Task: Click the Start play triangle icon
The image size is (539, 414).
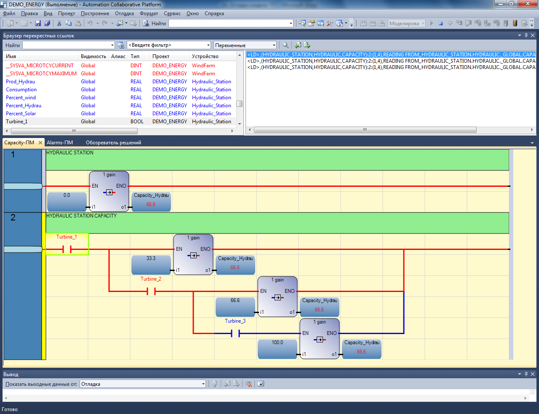Action: (x=431, y=23)
